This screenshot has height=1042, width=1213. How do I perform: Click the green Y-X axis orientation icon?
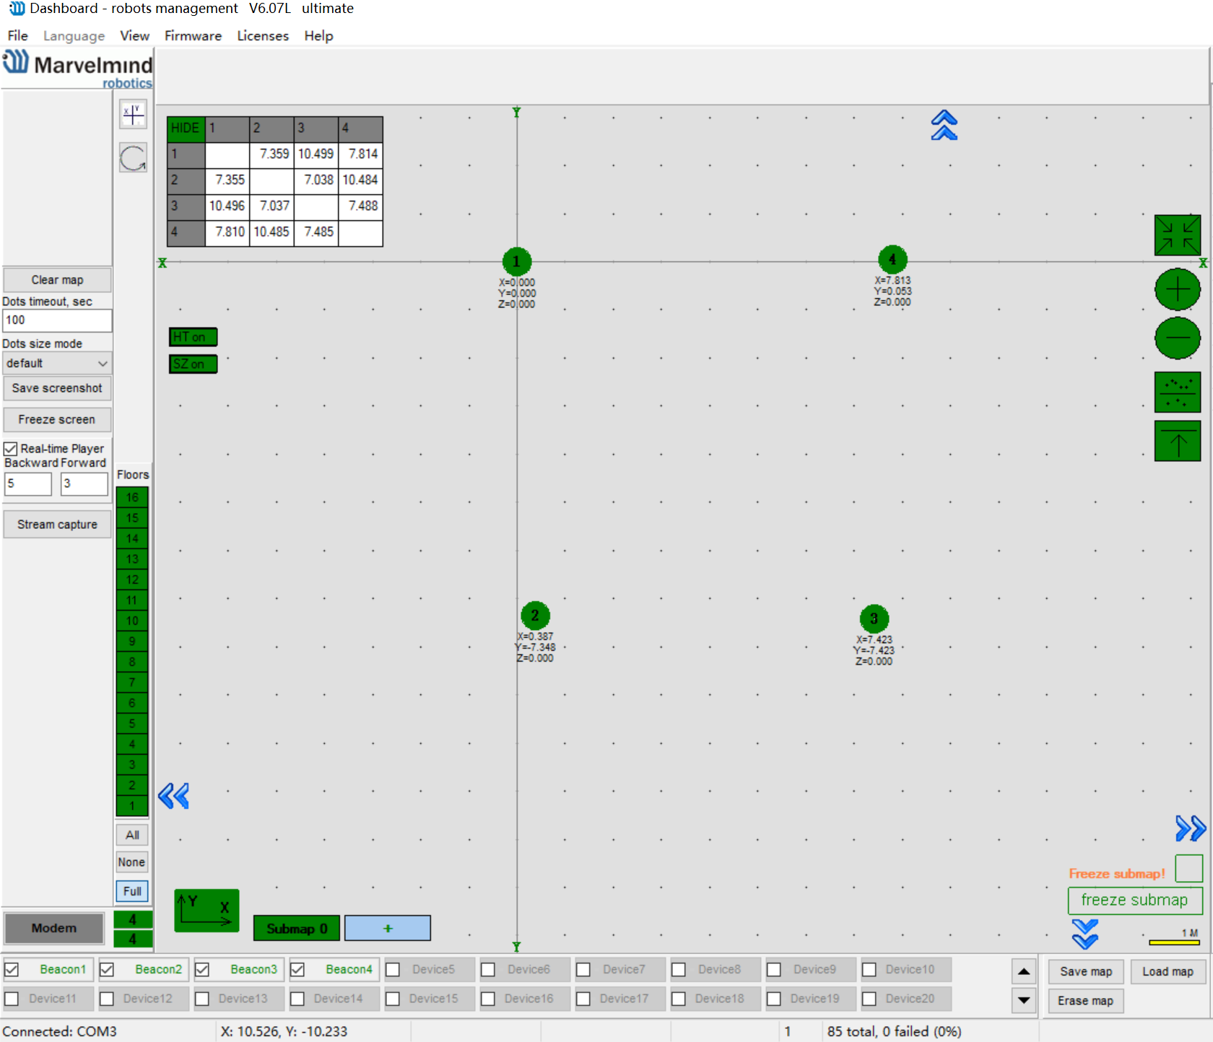(x=206, y=910)
